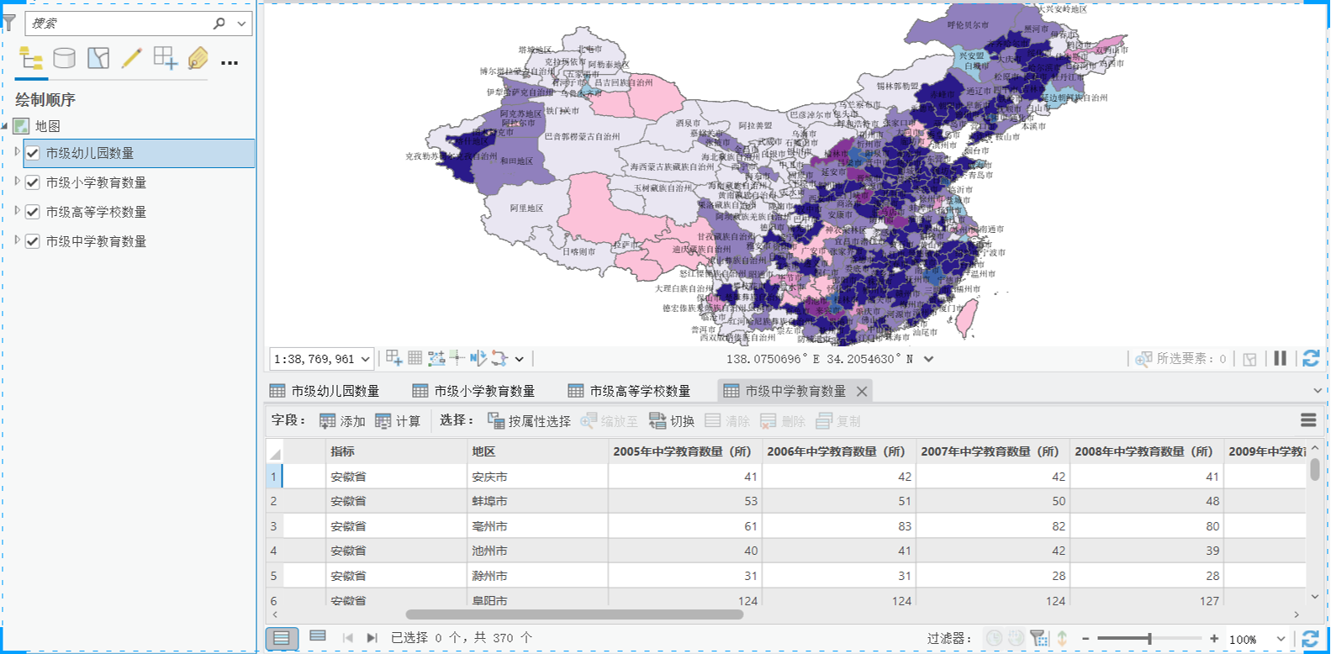Open the table zoom percentage dropdown

point(1281,639)
